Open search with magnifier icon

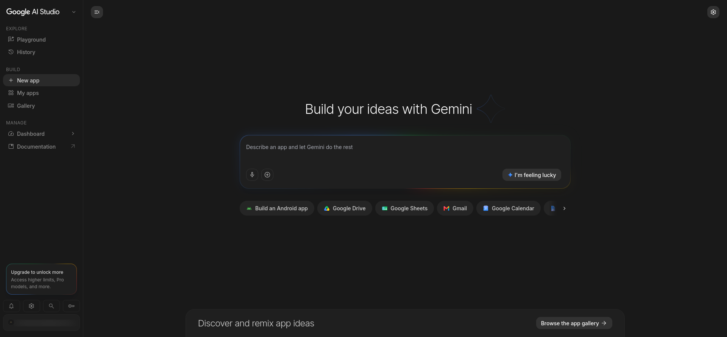(x=51, y=306)
